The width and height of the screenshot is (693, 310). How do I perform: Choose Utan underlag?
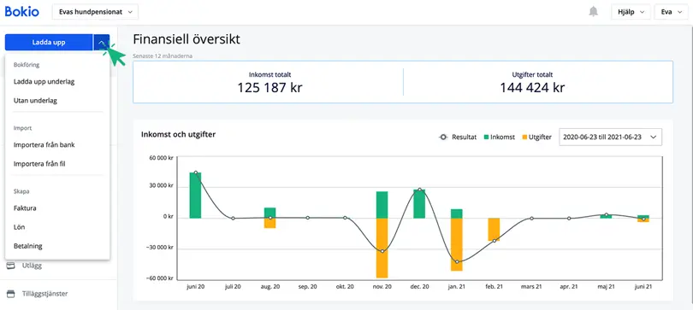pos(35,101)
